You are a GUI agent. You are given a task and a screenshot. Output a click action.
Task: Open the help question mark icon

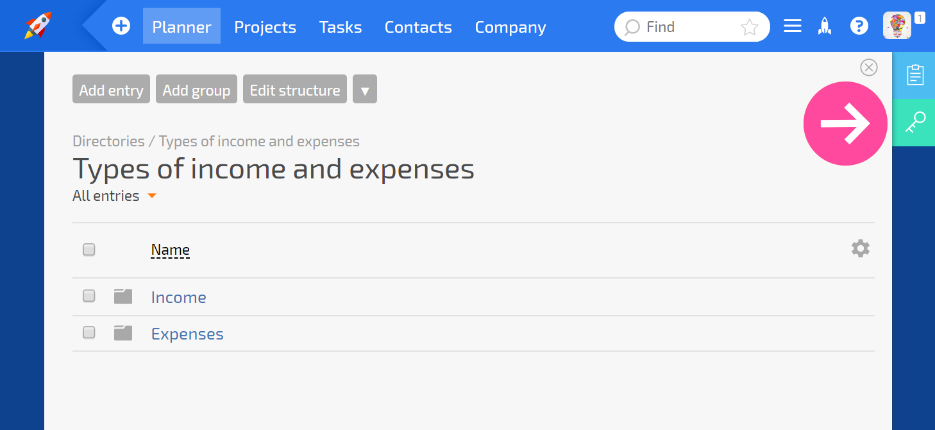(x=859, y=26)
